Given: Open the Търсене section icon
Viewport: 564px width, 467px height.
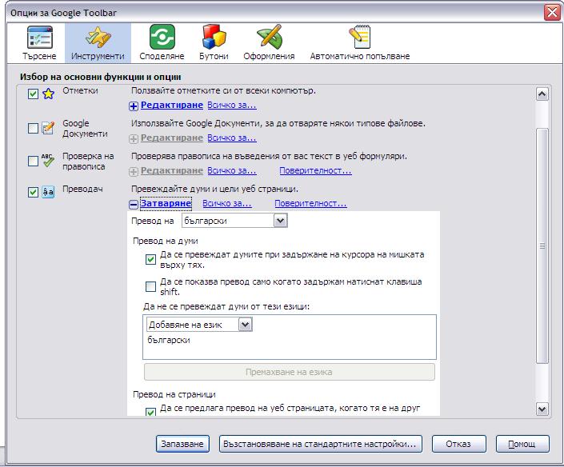Looking at the screenshot, I should (39, 38).
